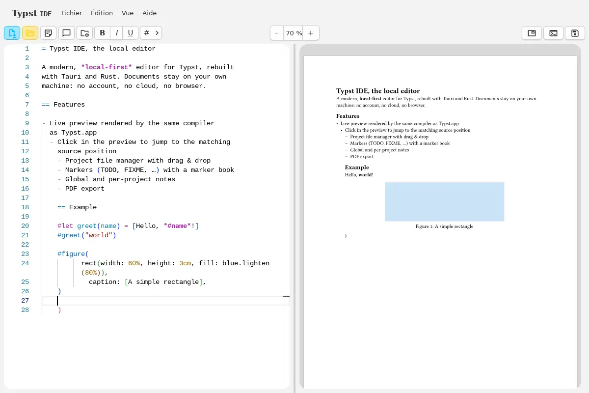The image size is (589, 393).
Task: Open the yellow folder button
Action: [x=30, y=33]
